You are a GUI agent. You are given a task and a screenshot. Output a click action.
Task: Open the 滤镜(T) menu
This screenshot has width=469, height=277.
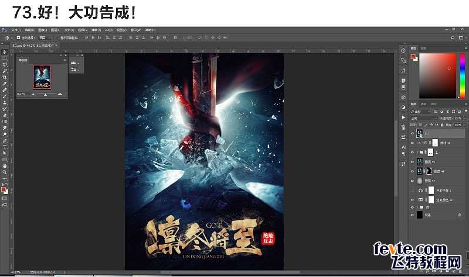point(96,30)
